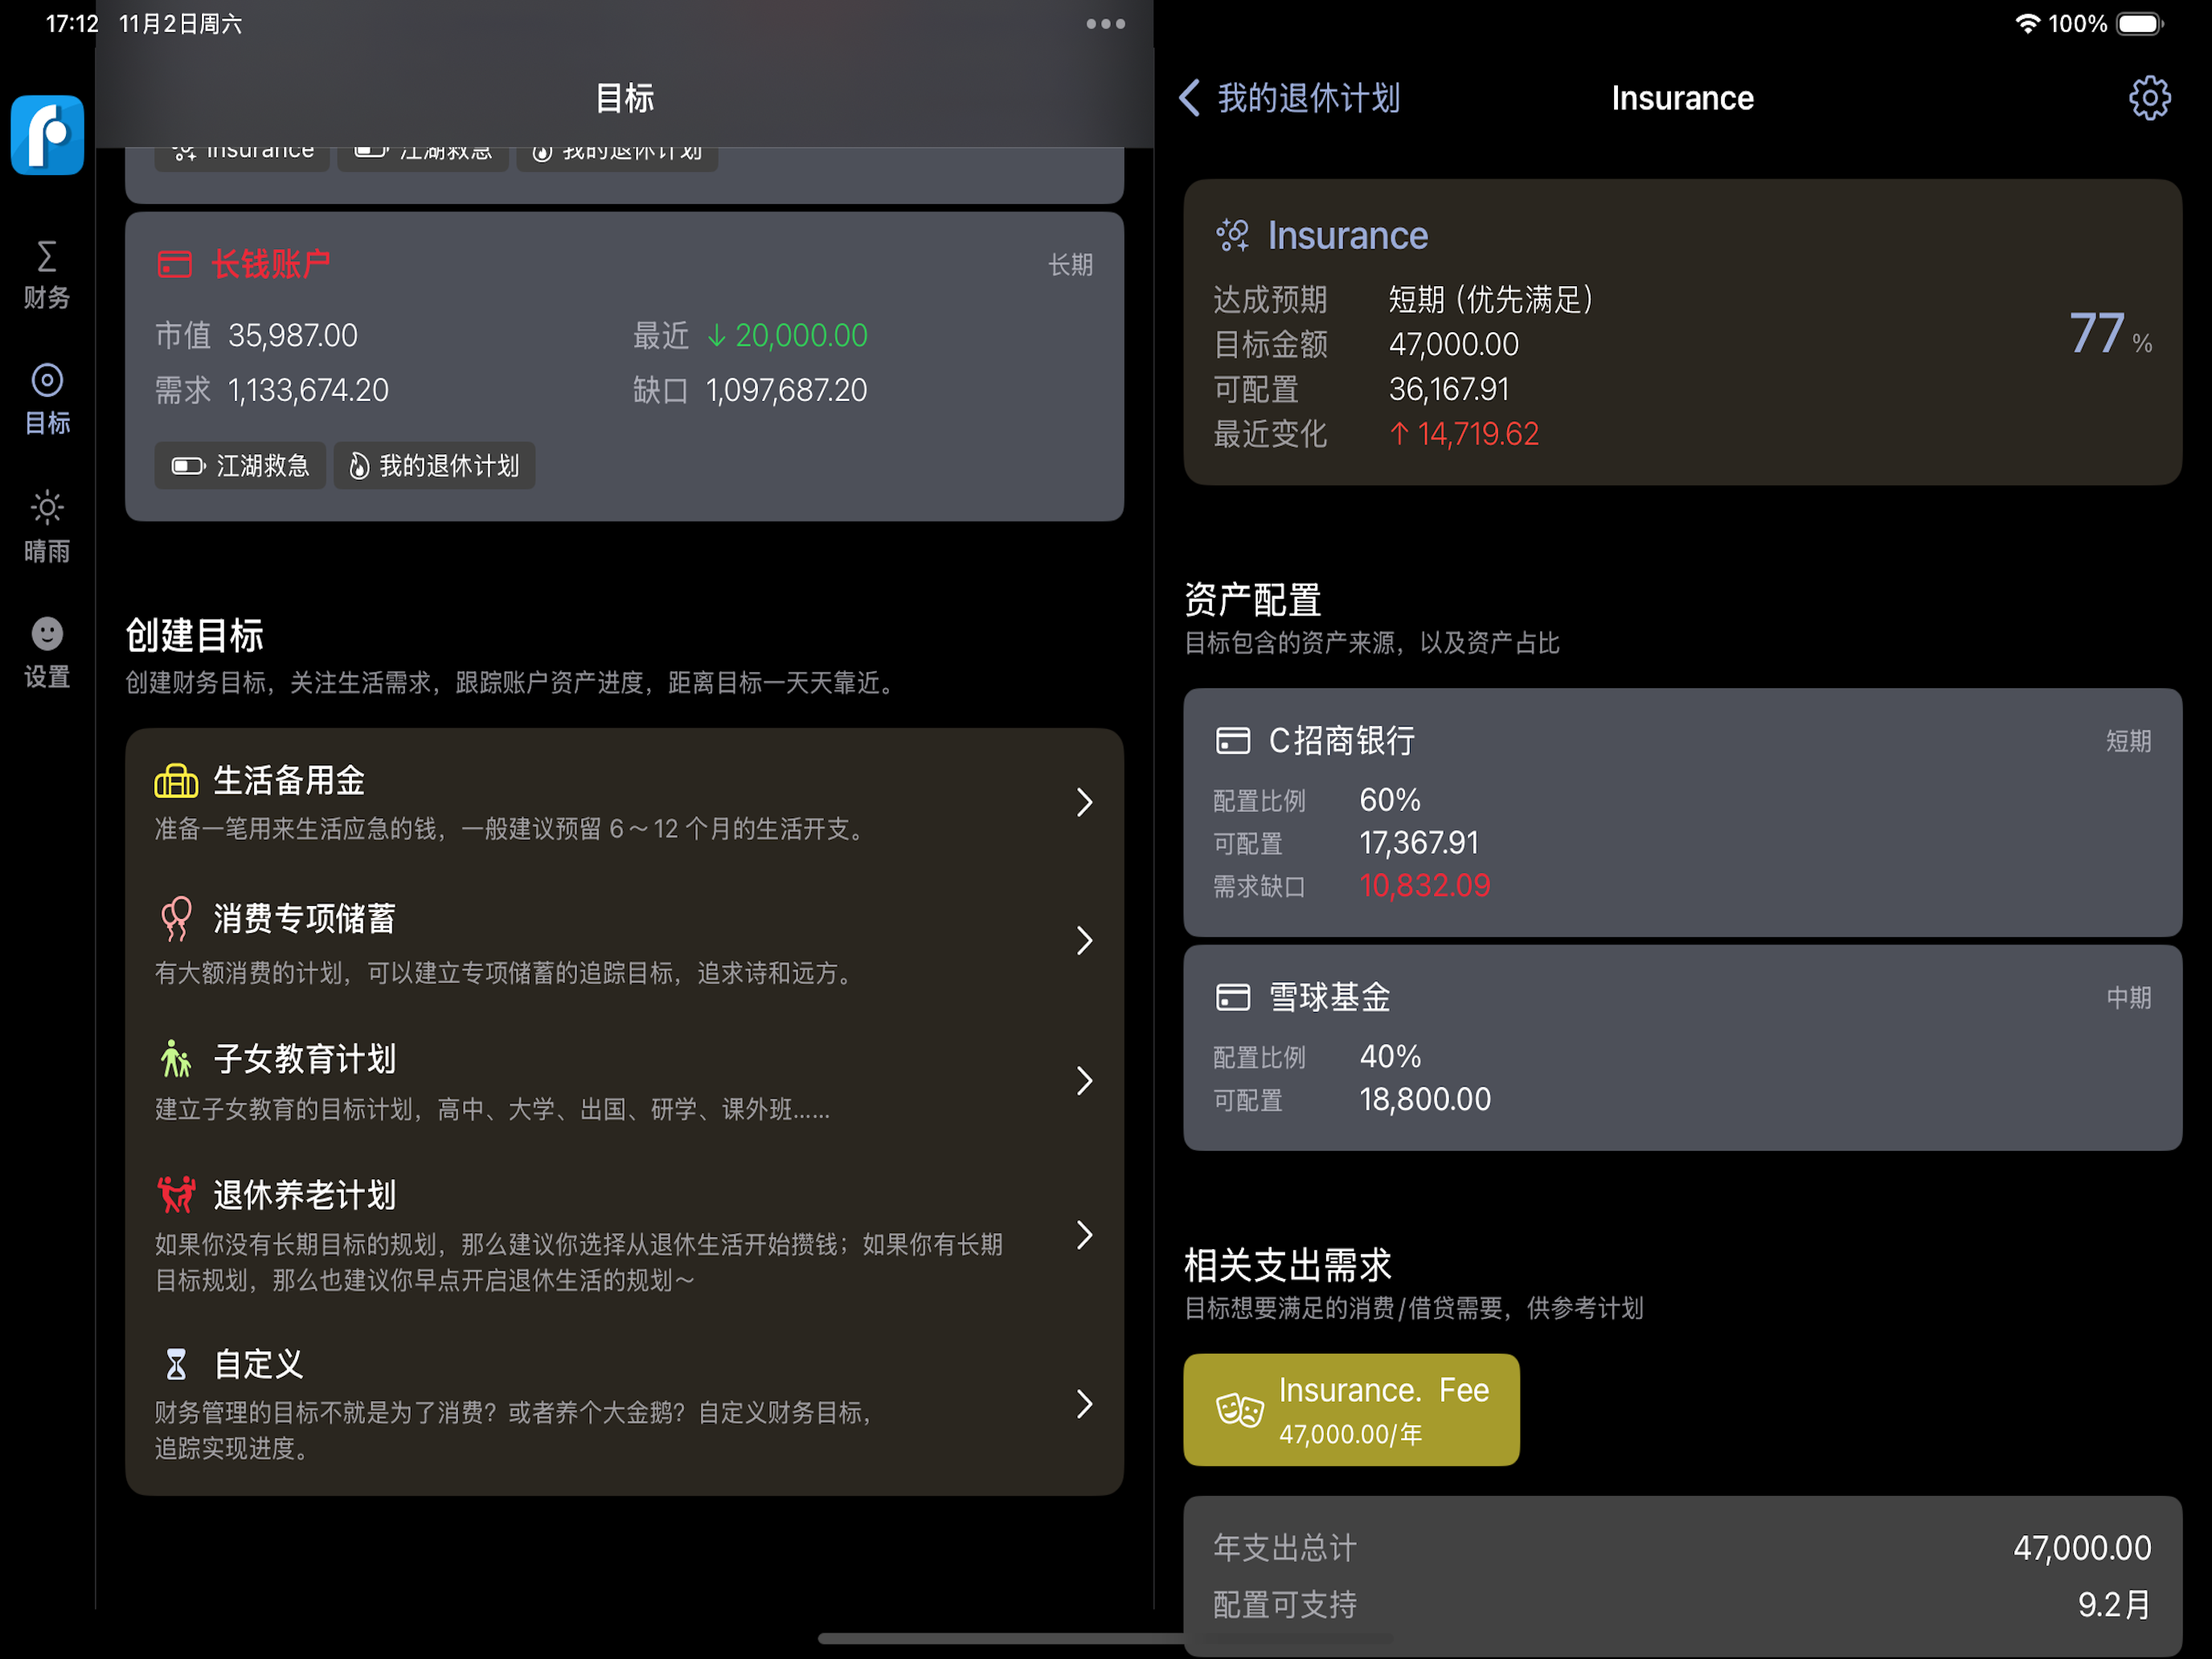Screen dimensions: 2212x1659
Task: Click the 子女教育计划 parent-child icon
Action: coord(176,1058)
